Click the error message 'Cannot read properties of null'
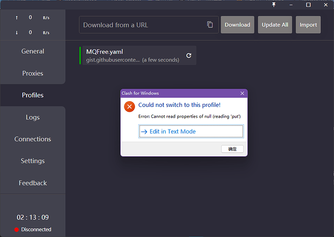Screen dimensions: 334x237 [x=189, y=117]
